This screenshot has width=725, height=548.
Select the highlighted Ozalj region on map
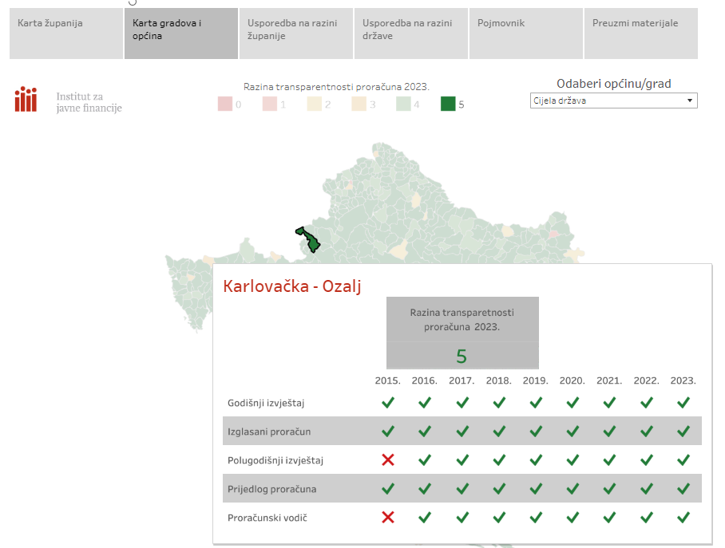[308, 240]
